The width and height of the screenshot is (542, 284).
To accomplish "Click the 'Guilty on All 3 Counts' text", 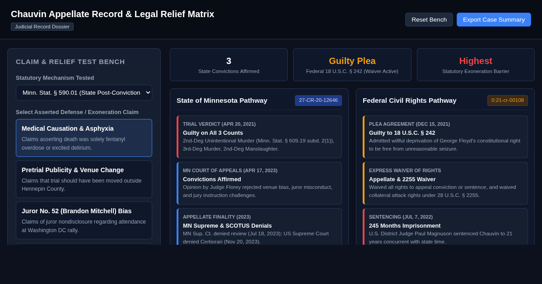I will click(213, 133).
